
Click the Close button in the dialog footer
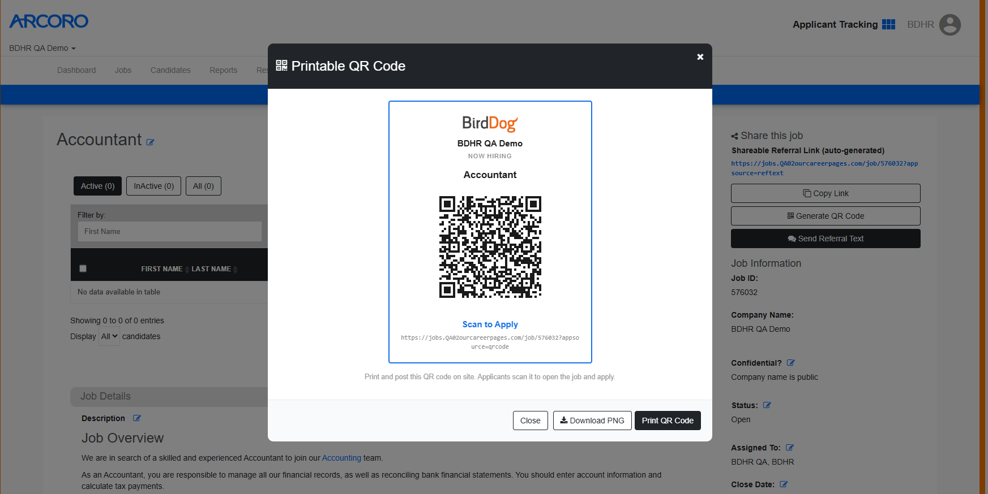click(531, 421)
